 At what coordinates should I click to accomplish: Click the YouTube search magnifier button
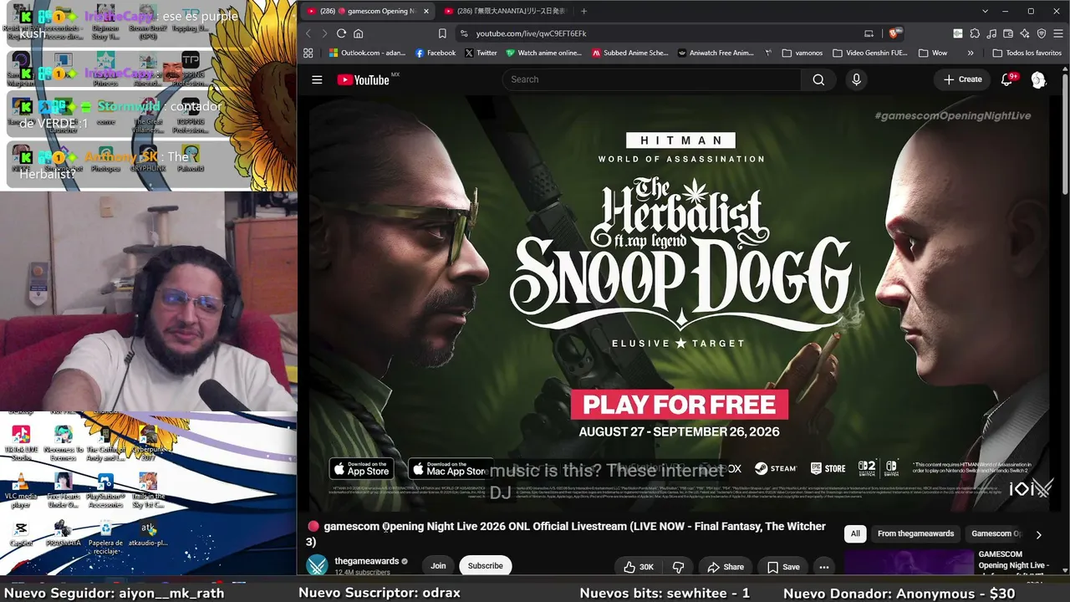click(x=818, y=79)
